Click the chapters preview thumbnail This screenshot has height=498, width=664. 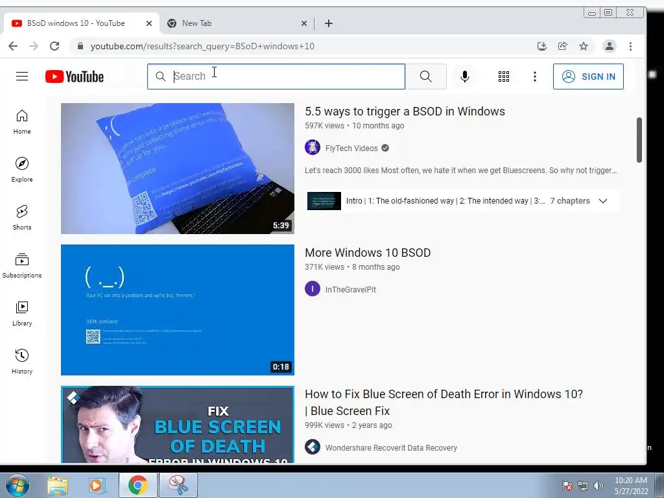click(x=324, y=201)
